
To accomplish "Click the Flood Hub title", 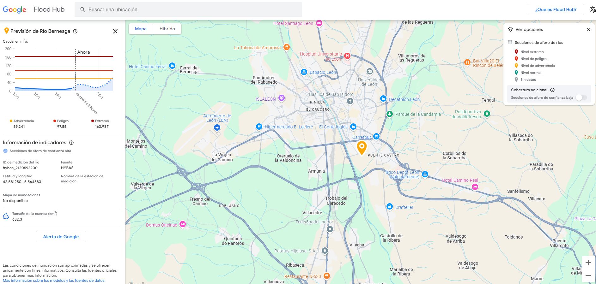I will [49, 9].
